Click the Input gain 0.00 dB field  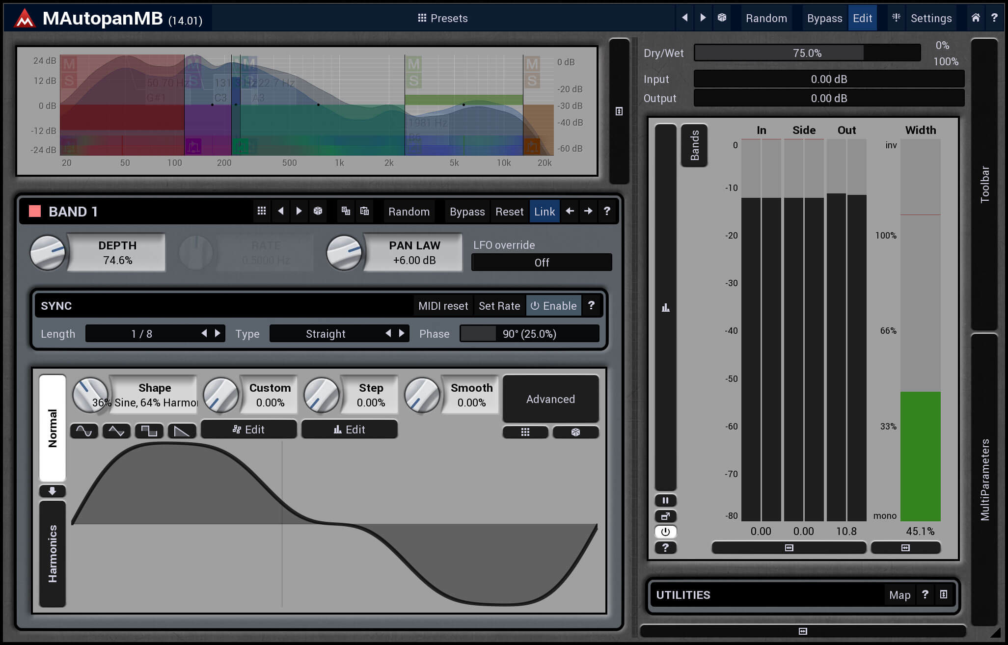click(829, 79)
